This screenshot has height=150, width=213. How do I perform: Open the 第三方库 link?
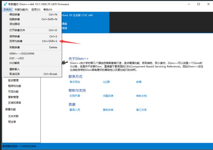(x=142, y=110)
